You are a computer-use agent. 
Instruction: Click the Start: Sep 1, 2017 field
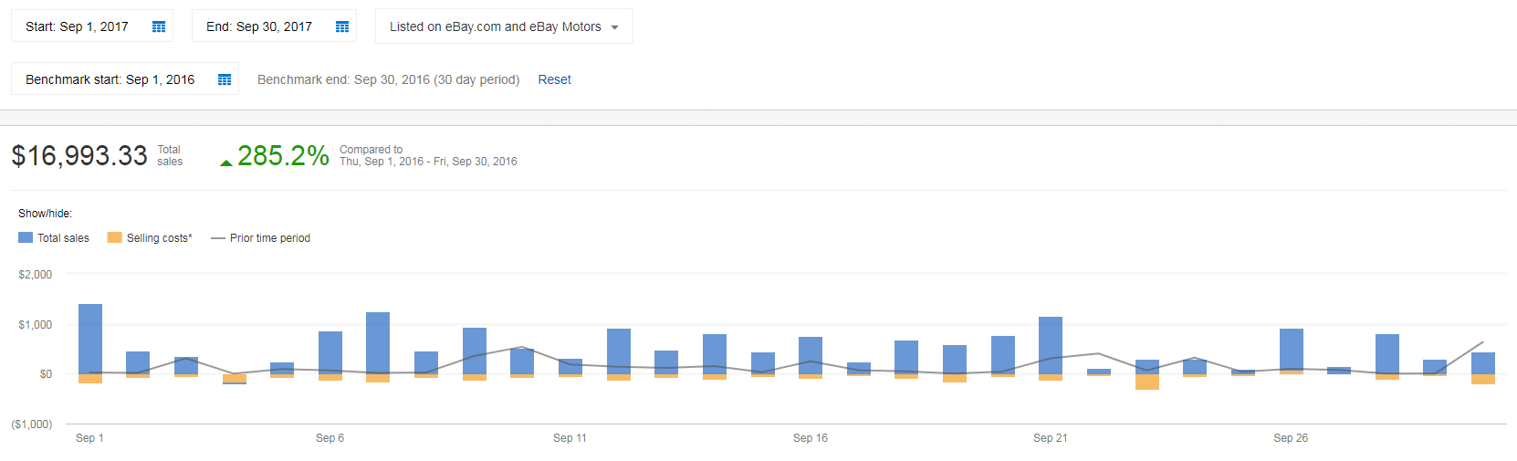click(77, 26)
